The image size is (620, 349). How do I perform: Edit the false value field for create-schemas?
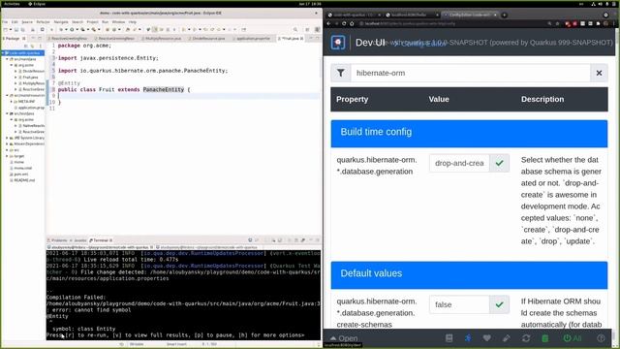tap(459, 304)
